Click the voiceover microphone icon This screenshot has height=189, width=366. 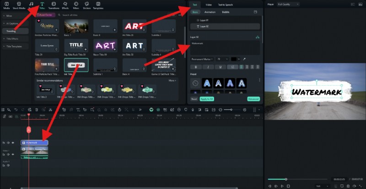coord(193,110)
